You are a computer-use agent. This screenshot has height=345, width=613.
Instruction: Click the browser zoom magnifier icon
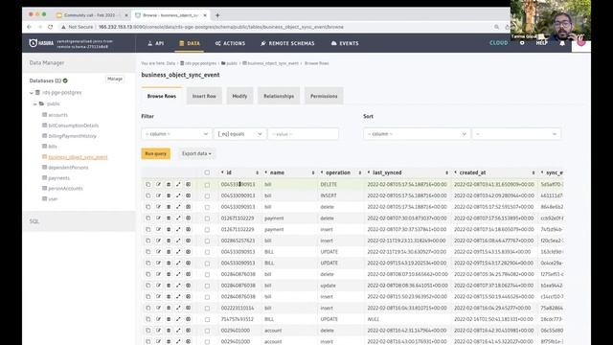coord(496,27)
